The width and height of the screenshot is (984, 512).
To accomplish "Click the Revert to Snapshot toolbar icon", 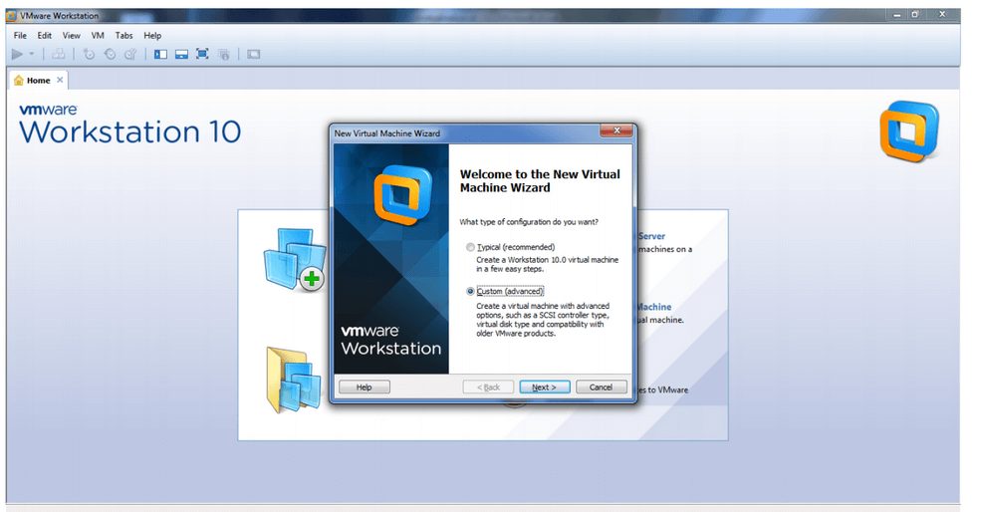I will 110,55.
